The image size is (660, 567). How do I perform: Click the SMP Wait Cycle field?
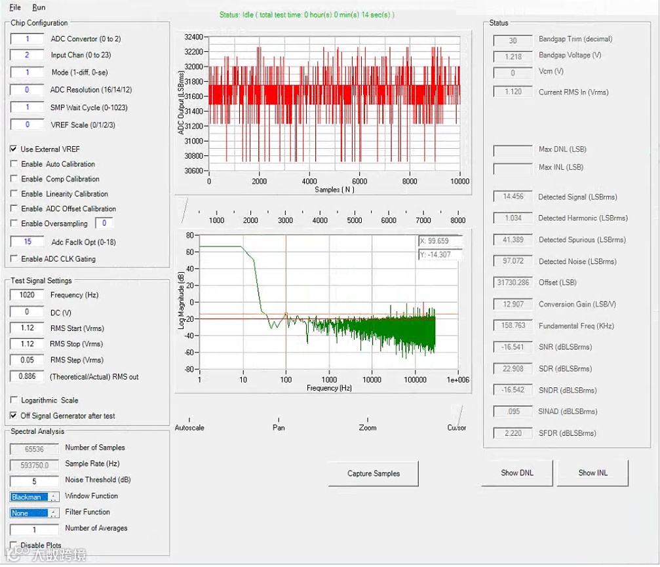(27, 107)
